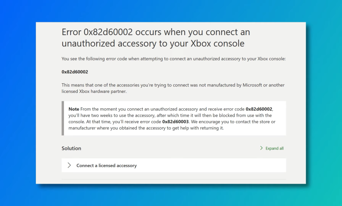Viewport: 342px width, 206px height.
Task: Click the standalone bold 0x82d60002 error code line
Action: tap(75, 71)
